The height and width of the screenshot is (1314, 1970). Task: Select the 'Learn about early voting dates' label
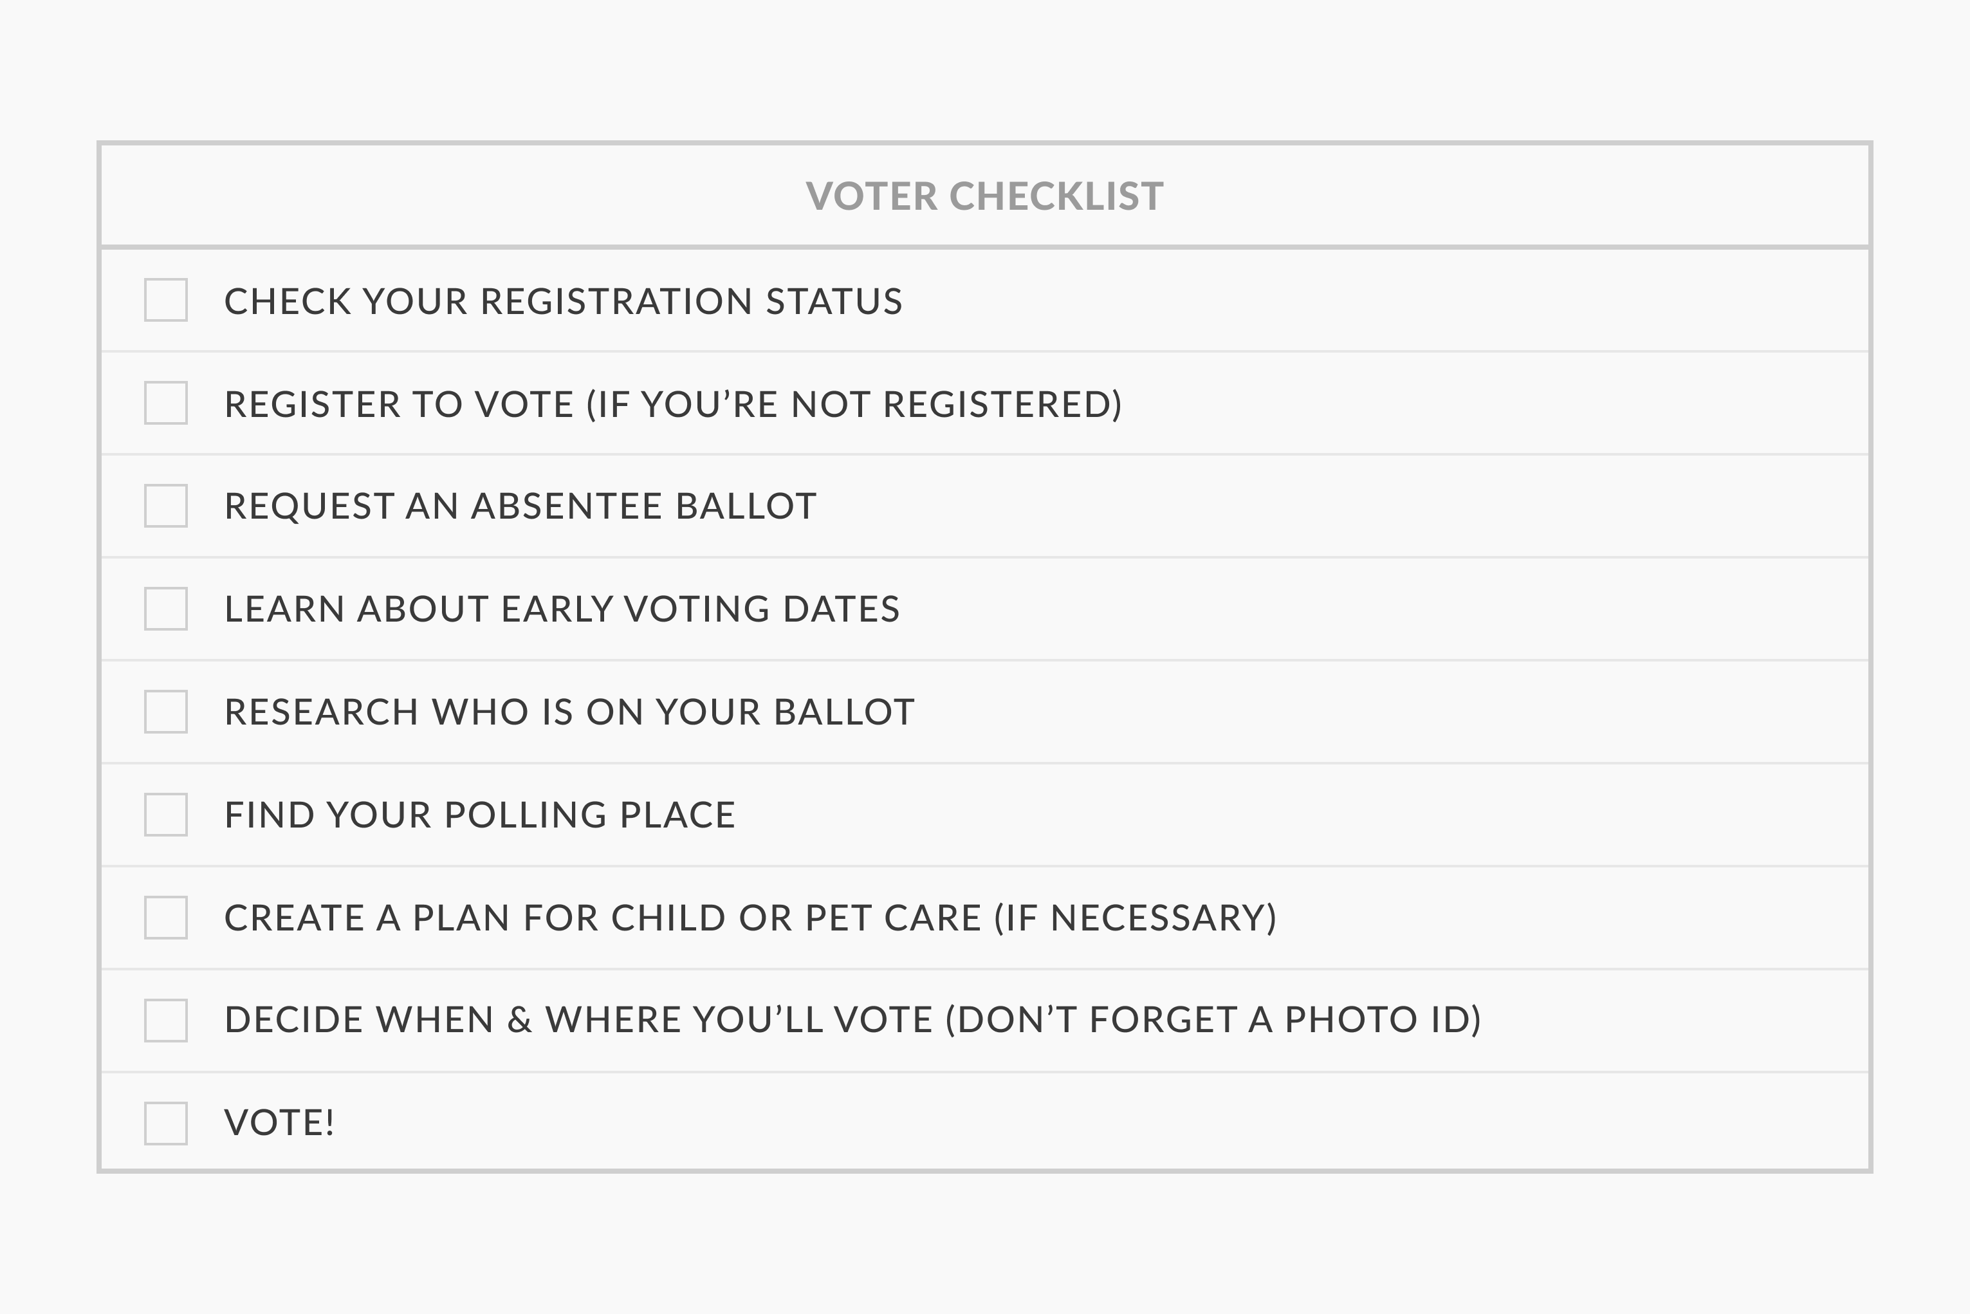(x=562, y=609)
